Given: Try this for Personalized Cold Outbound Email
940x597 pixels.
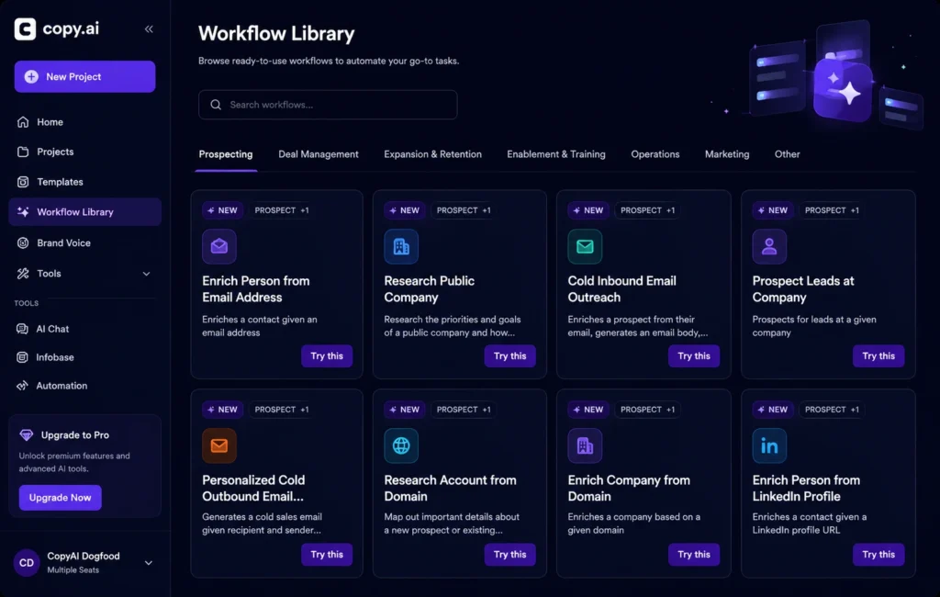Looking at the screenshot, I should pos(327,555).
